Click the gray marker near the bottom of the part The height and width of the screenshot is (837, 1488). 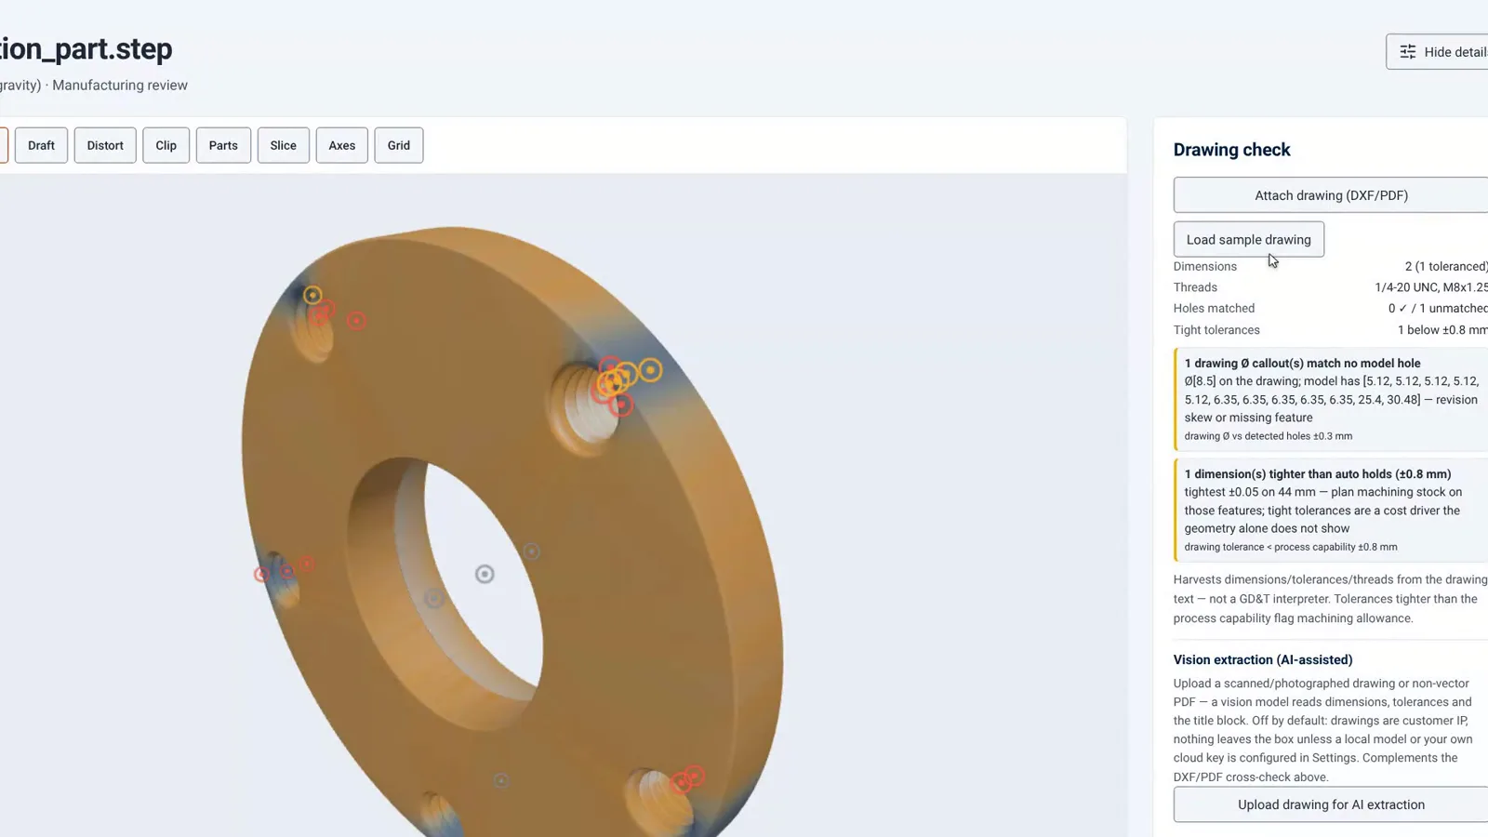501,780
